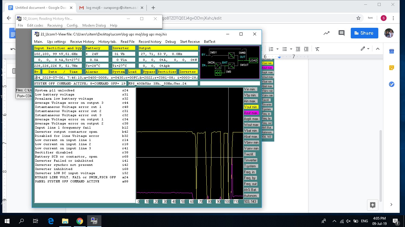Toggle the Vby min. graph trace button
Viewport: 405px width, 227px height.
pos(251,95)
